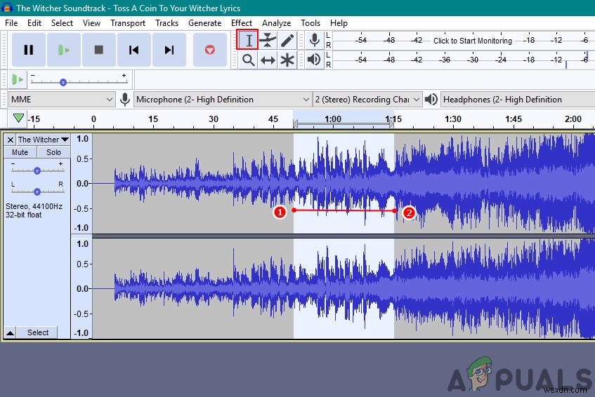Click the right selection edge marker on the ruler

pos(391,123)
